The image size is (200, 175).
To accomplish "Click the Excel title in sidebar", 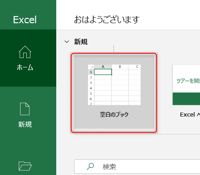I will pyautogui.click(x=25, y=20).
